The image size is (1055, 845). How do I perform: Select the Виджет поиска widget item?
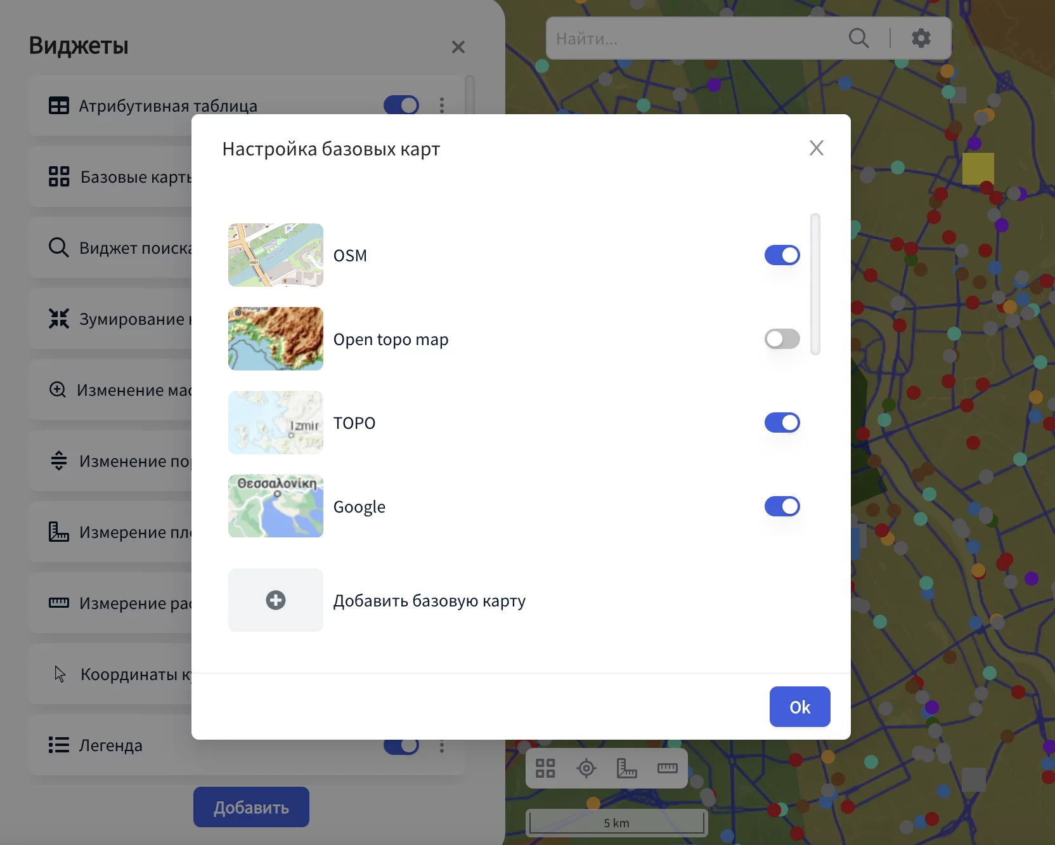click(110, 247)
